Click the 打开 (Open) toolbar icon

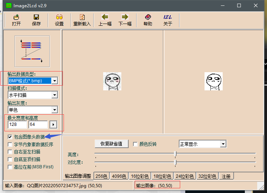point(16,20)
